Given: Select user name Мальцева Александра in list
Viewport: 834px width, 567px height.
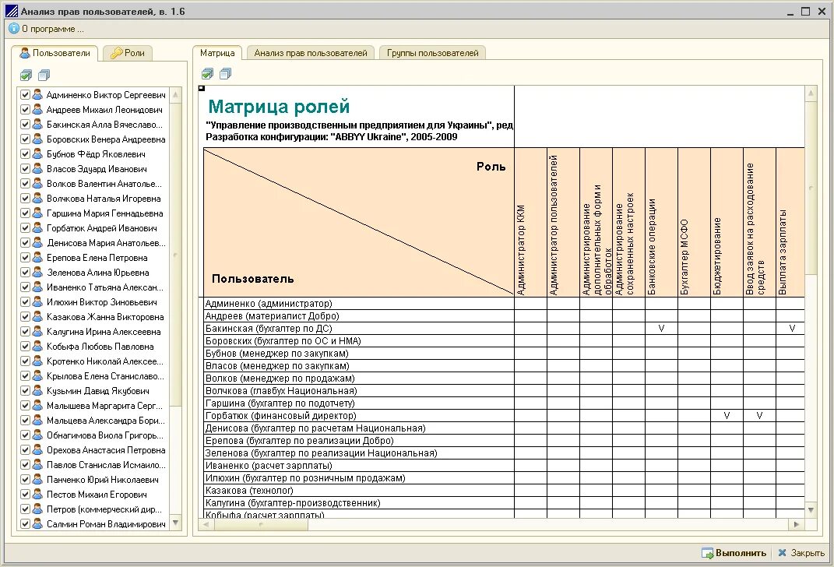Looking at the screenshot, I should pos(106,421).
